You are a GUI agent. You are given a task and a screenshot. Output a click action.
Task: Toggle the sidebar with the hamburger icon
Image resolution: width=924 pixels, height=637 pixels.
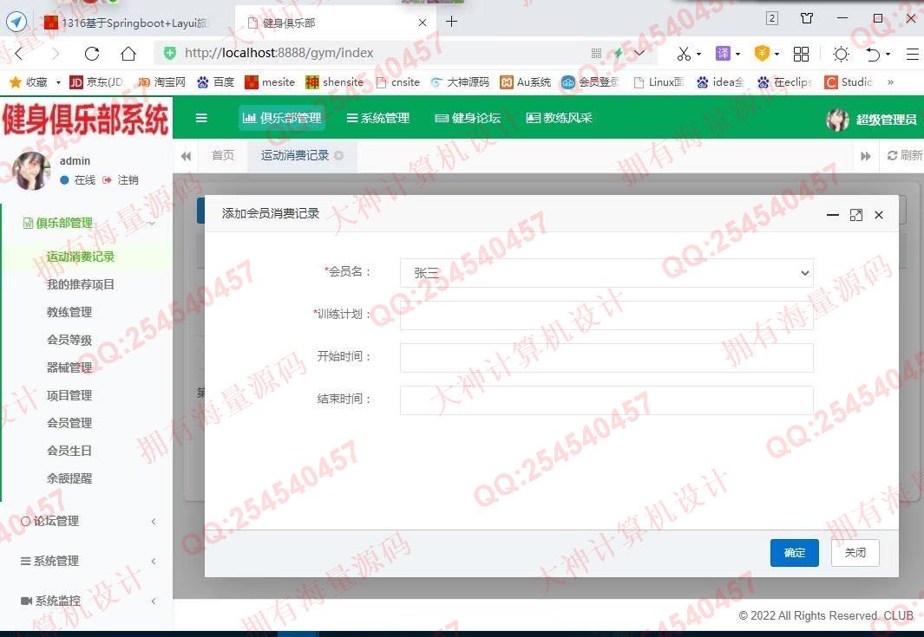(x=201, y=118)
